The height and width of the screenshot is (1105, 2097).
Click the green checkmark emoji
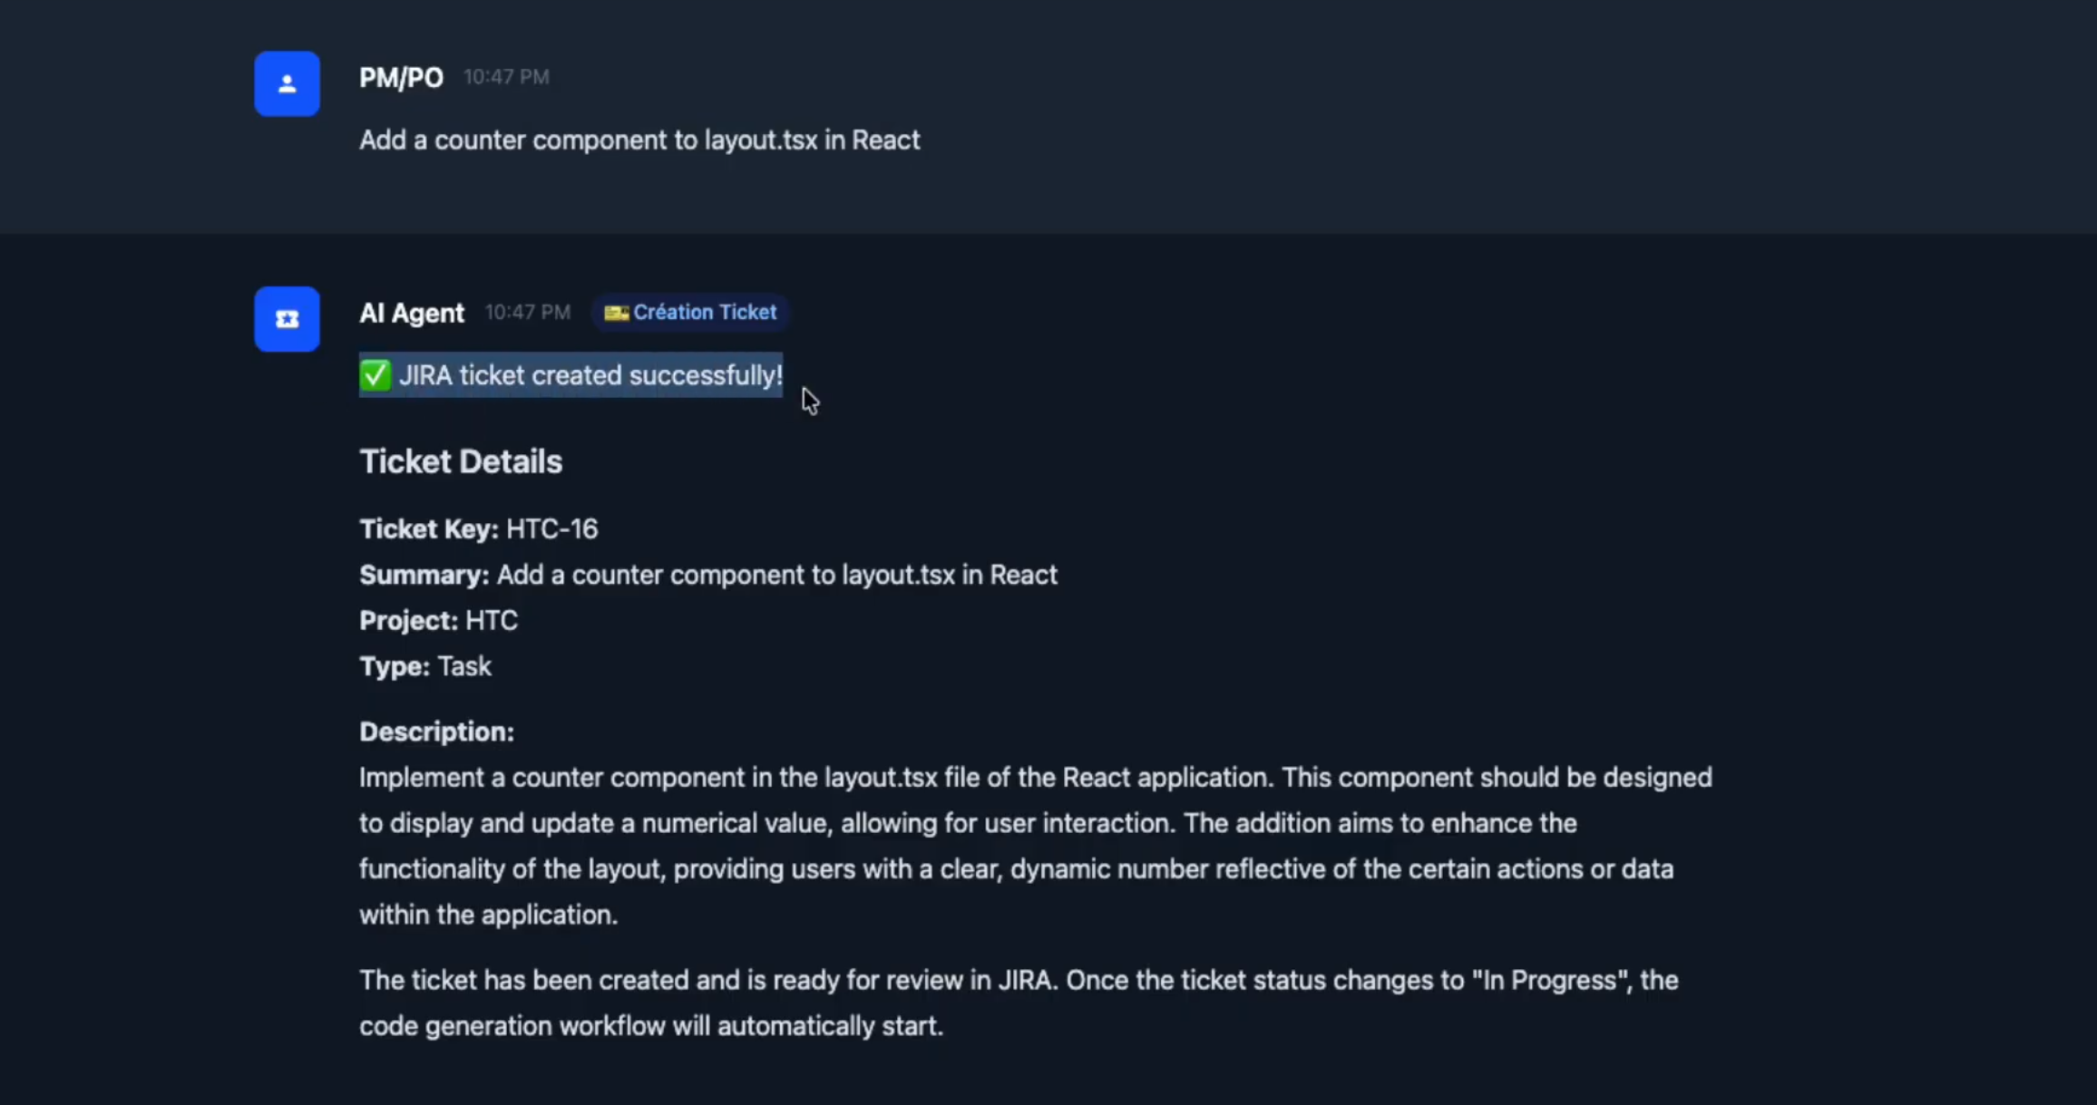click(375, 375)
